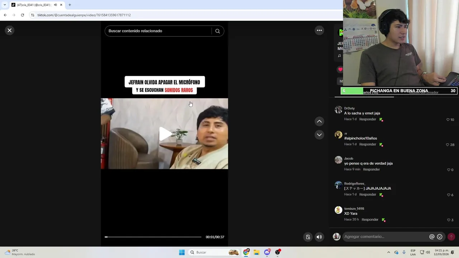Close the cris_8341 browser tab

coord(61,5)
